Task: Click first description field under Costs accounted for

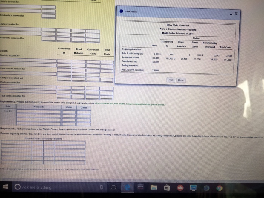Action: [28, 87]
